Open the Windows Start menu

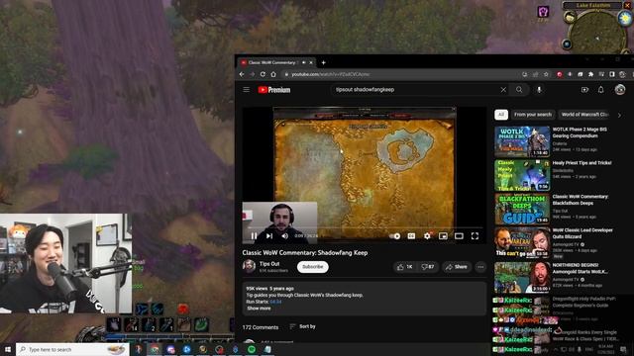[7, 349]
